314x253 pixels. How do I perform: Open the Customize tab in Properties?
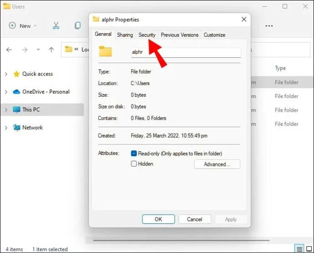pyautogui.click(x=214, y=35)
